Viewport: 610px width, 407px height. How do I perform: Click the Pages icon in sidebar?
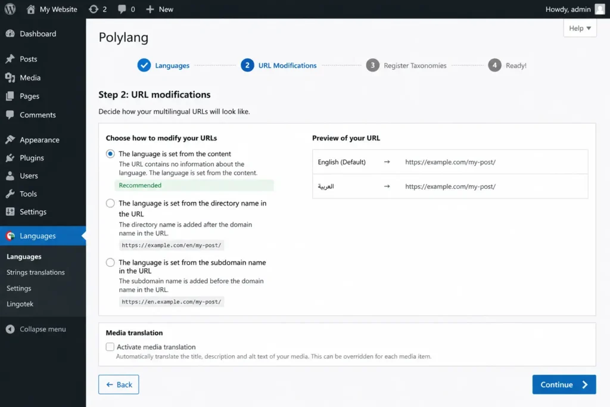(x=10, y=96)
